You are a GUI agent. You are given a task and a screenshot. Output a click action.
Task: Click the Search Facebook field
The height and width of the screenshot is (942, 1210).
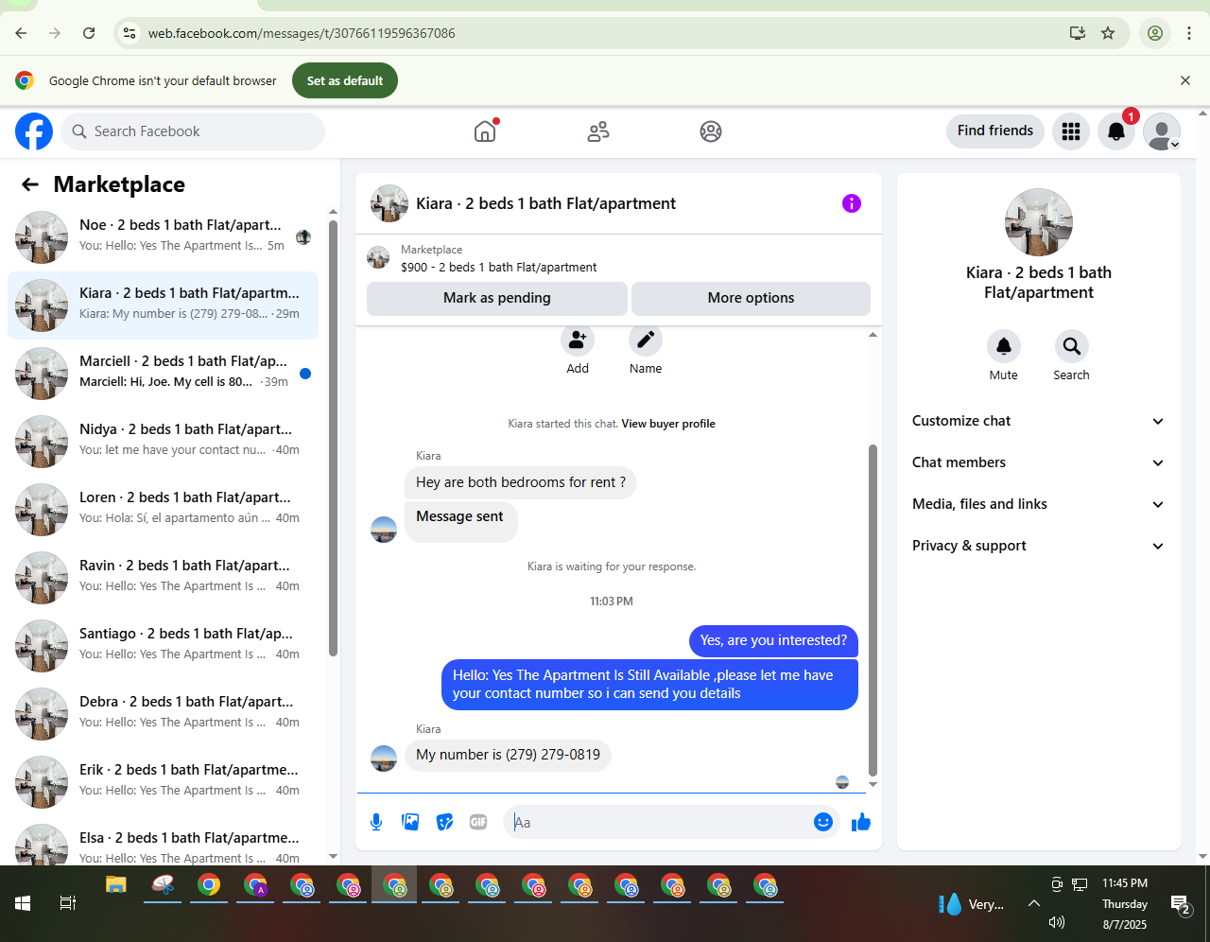pos(193,131)
